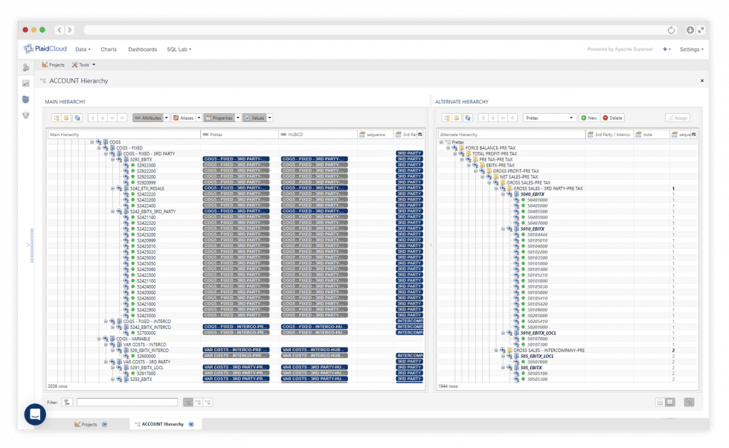Click the Assign button
Image resolution: width=729 pixels, height=448 pixels.
(678, 118)
